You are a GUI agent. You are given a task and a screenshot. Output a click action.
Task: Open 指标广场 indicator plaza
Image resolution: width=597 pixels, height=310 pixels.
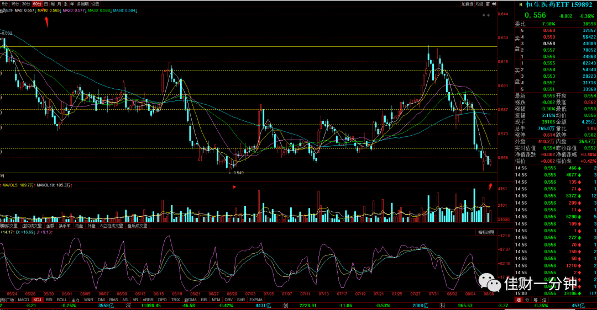(x=7, y=300)
